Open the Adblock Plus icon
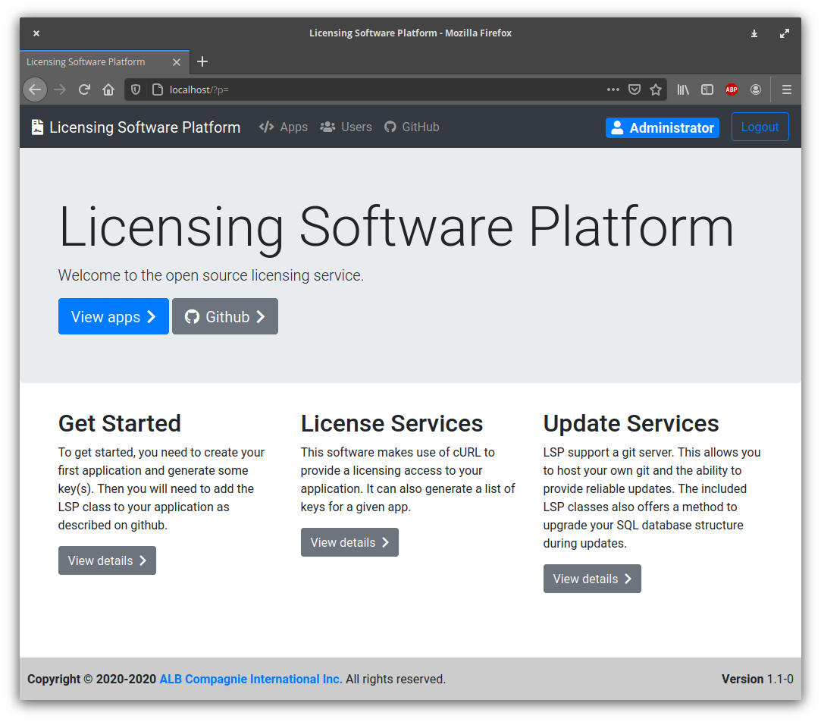Screen dimensions: 821x722 tap(731, 89)
